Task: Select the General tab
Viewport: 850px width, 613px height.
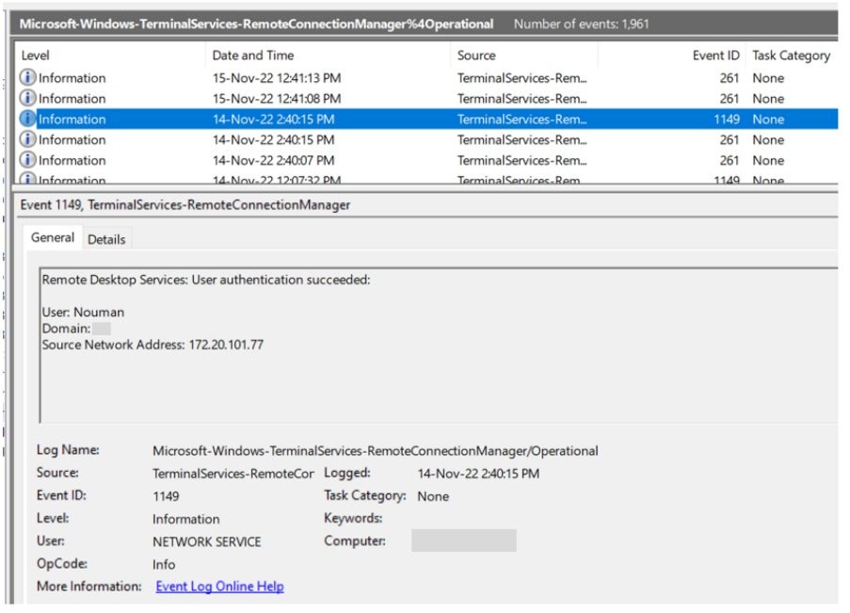Action: [53, 237]
